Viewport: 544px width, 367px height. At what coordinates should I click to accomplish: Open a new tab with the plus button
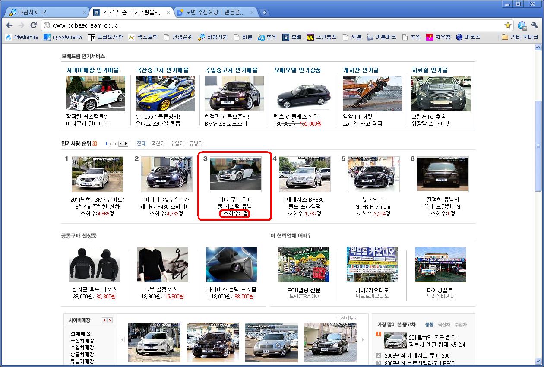(265, 13)
